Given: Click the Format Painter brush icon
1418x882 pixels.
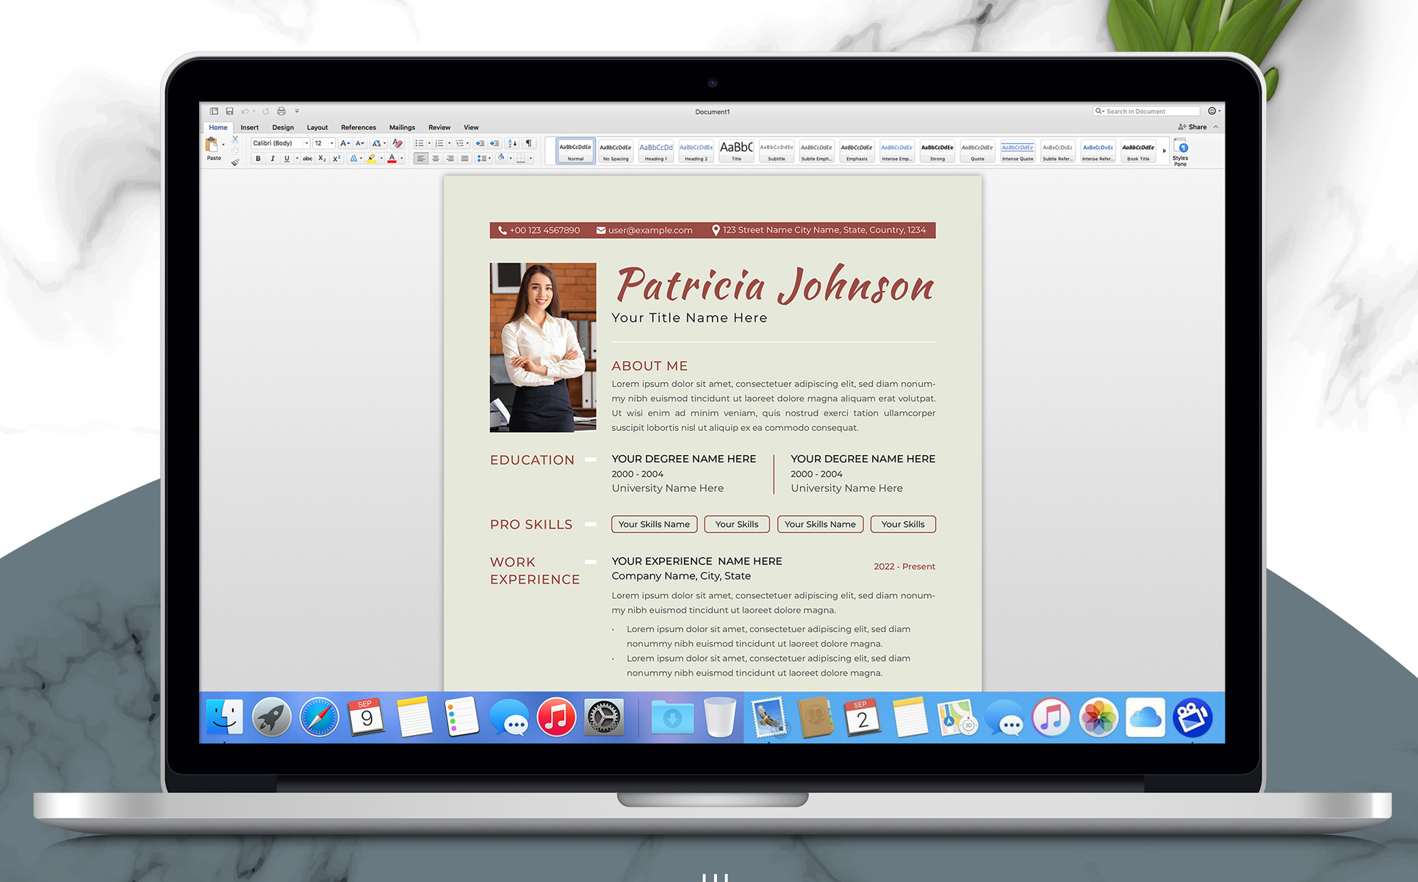Looking at the screenshot, I should [x=235, y=162].
